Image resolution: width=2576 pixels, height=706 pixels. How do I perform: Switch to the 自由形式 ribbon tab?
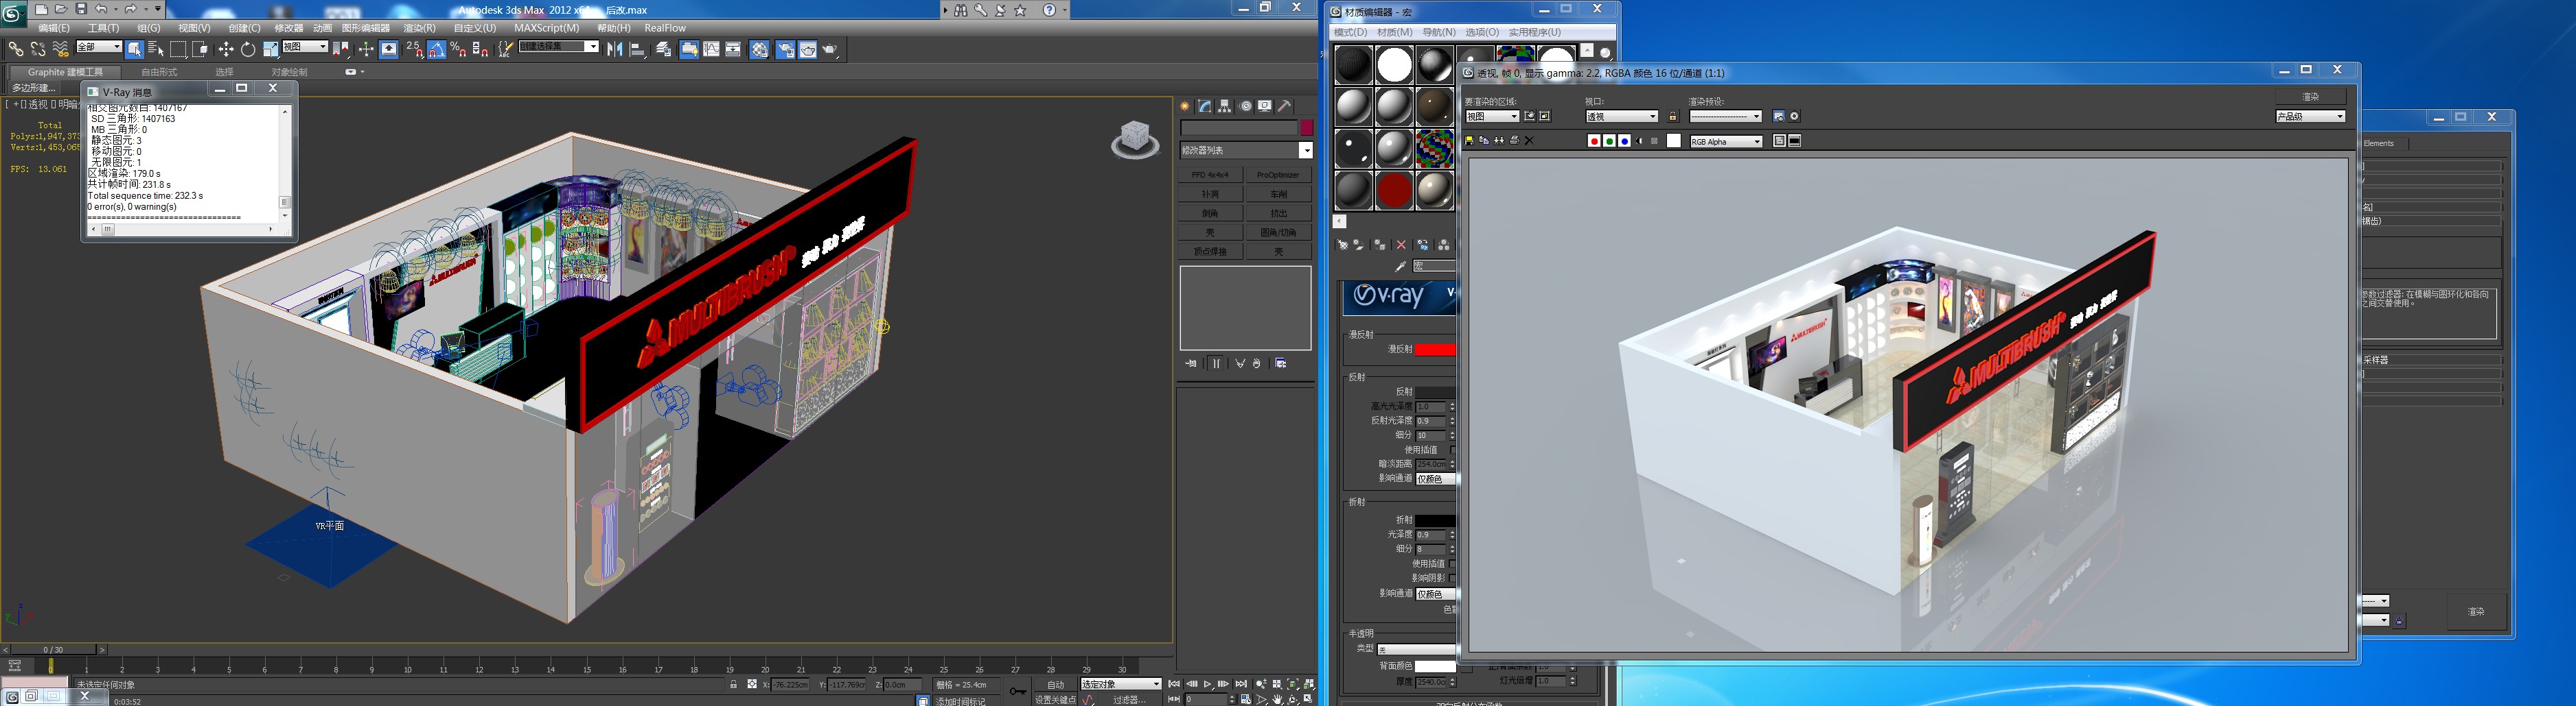pyautogui.click(x=159, y=72)
